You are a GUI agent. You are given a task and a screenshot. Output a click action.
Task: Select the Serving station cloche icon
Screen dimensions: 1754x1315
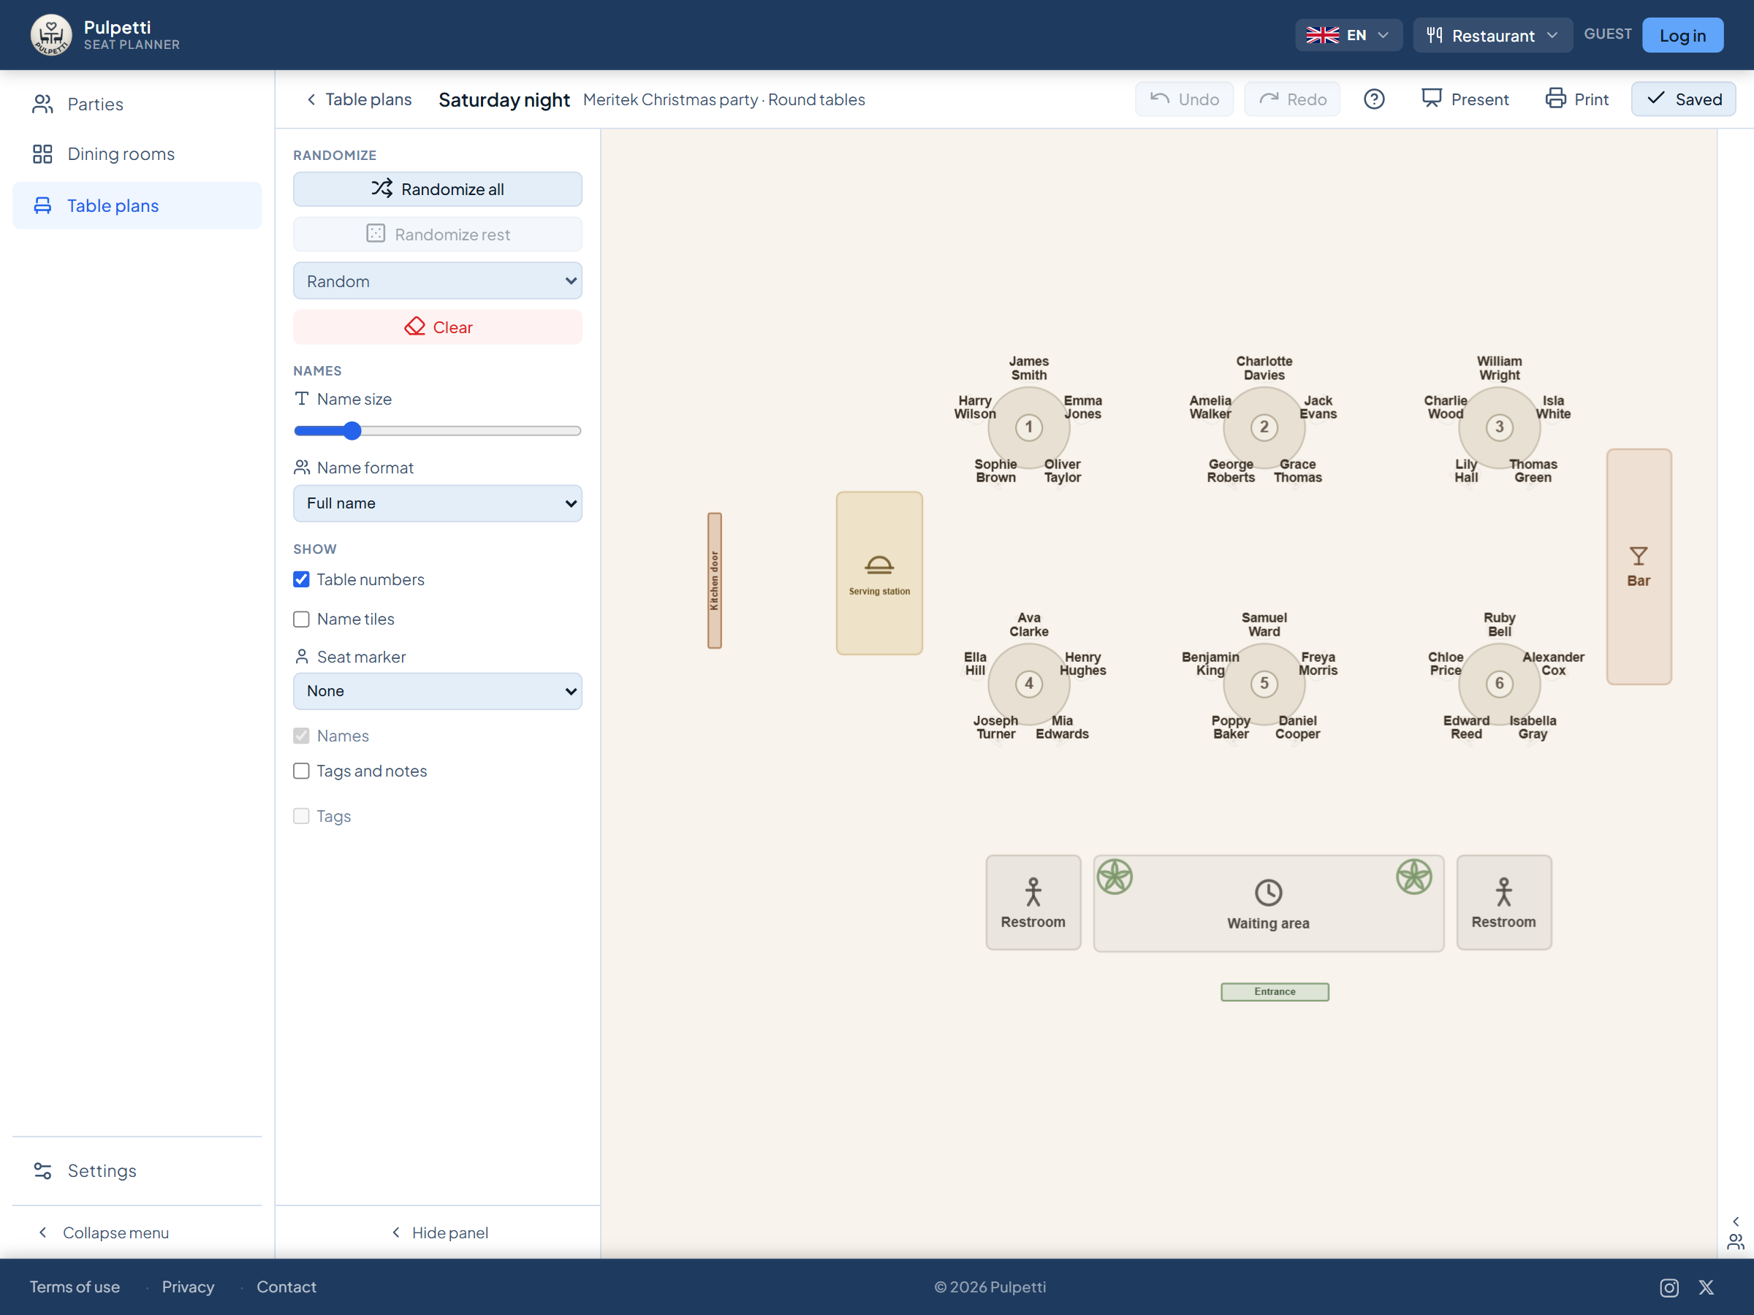(x=879, y=565)
